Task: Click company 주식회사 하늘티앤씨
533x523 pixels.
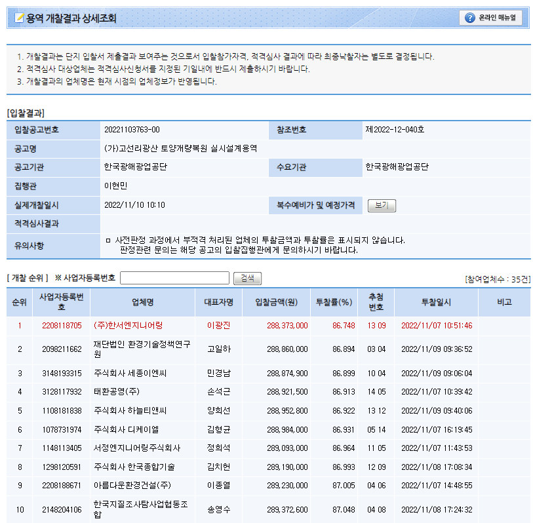Action: coord(130,411)
